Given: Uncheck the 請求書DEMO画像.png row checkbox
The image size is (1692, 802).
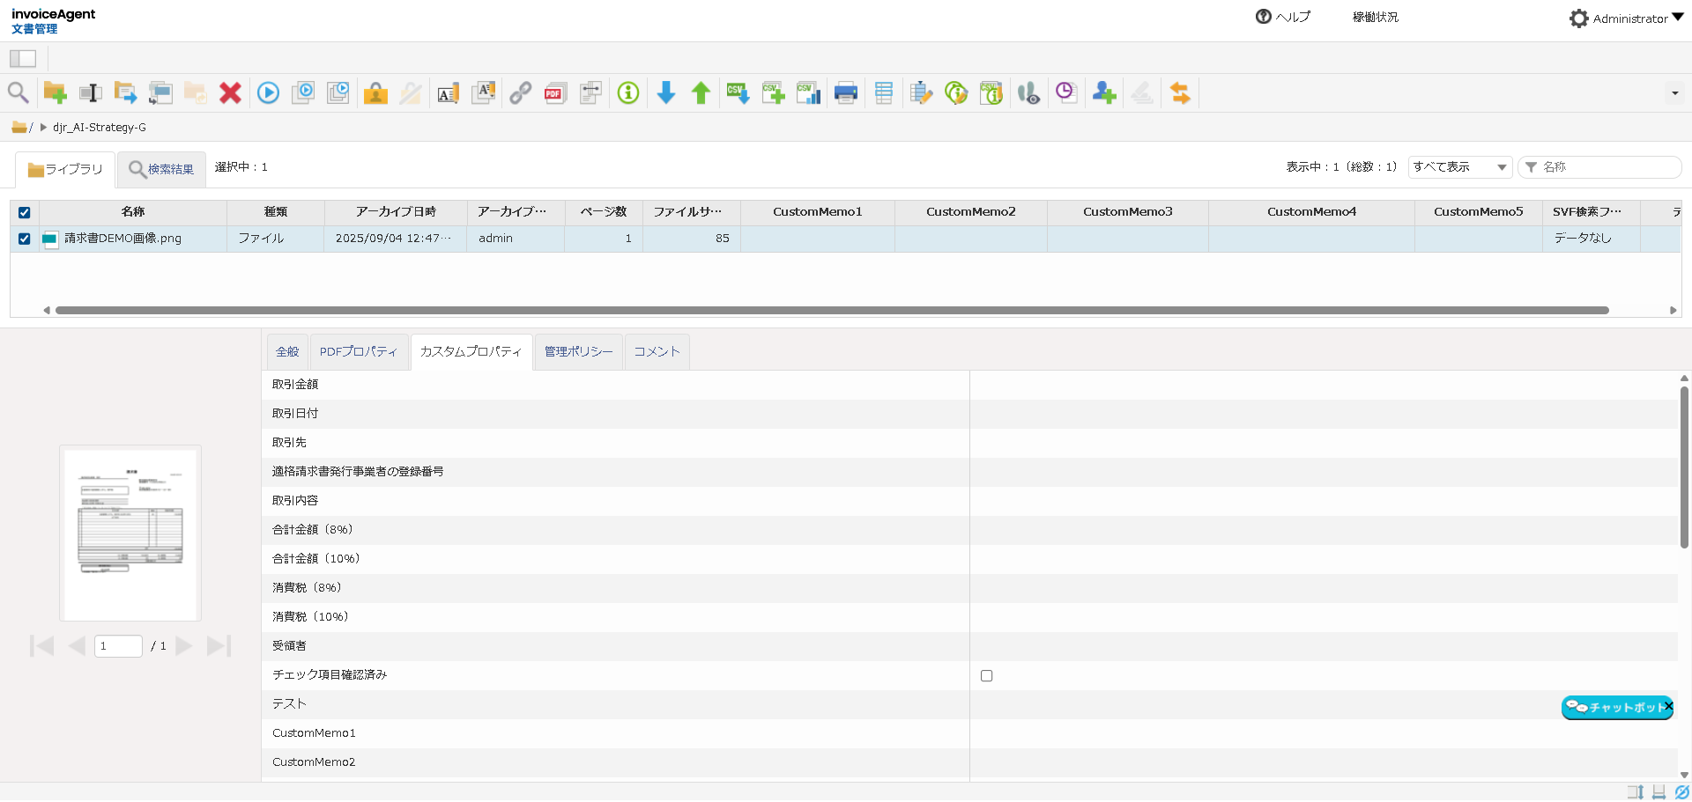Looking at the screenshot, I should pos(25,239).
